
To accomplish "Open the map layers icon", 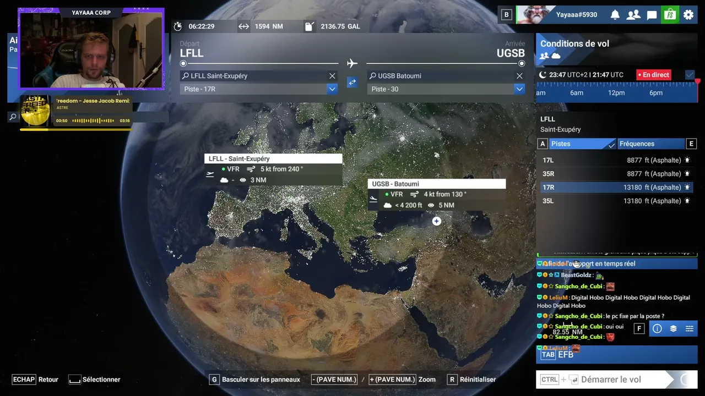I will coord(673,328).
